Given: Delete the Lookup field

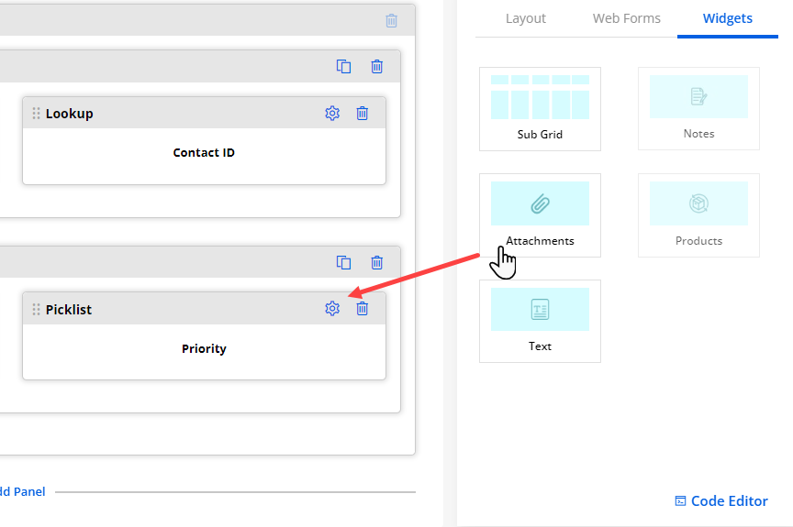Looking at the screenshot, I should pyautogui.click(x=363, y=114).
